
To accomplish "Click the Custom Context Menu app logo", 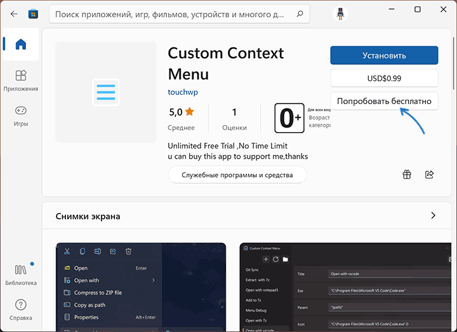I will [x=106, y=92].
